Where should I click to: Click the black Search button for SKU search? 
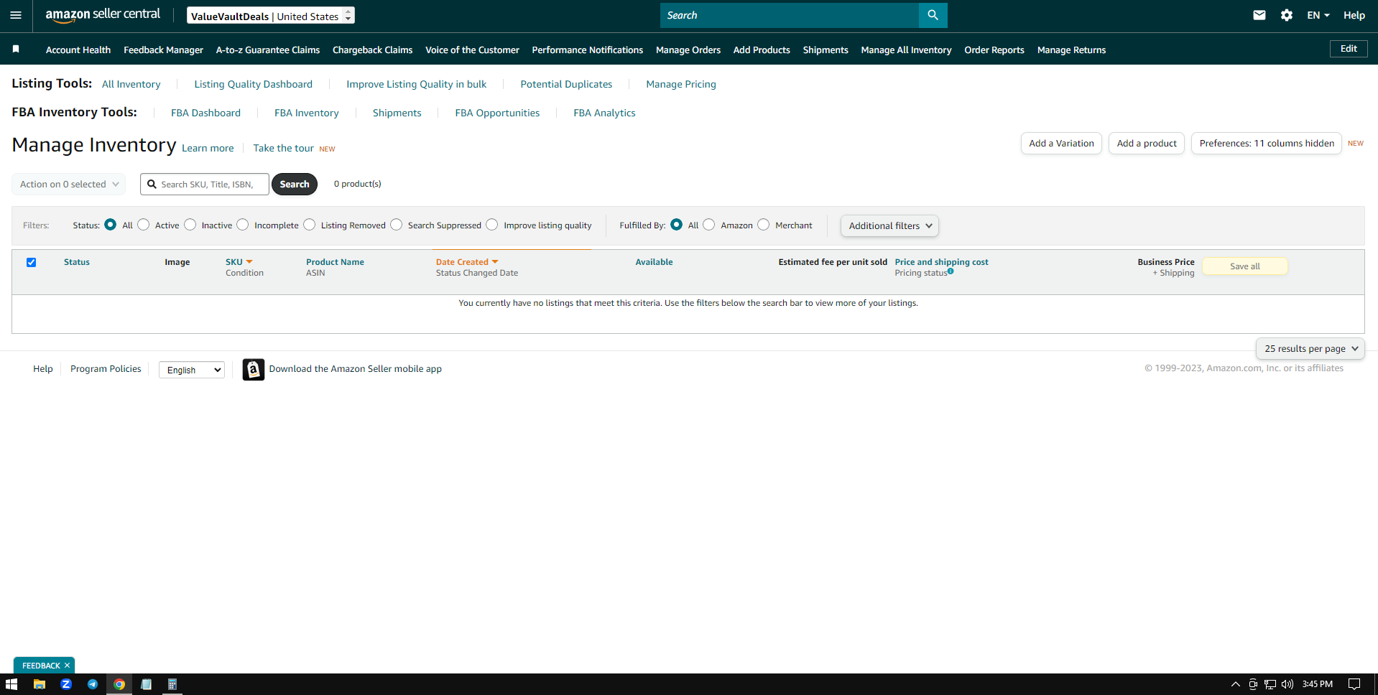(x=295, y=185)
